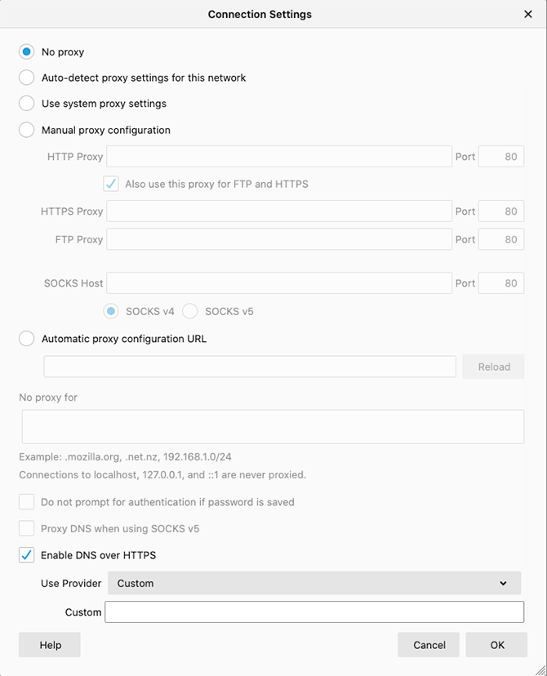The width and height of the screenshot is (547, 676).
Task: Open the Use Provider dropdown
Action: (314, 583)
